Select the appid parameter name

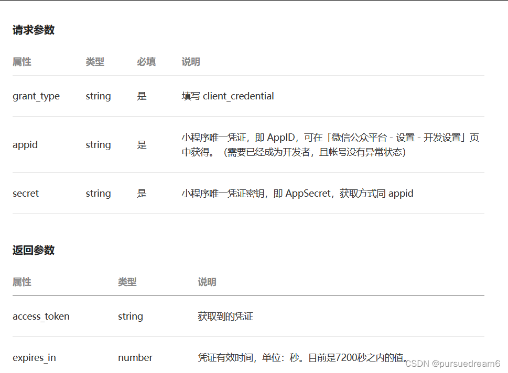coord(25,145)
